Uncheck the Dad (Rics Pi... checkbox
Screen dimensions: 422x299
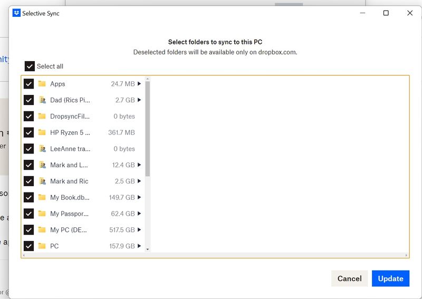tap(28, 100)
